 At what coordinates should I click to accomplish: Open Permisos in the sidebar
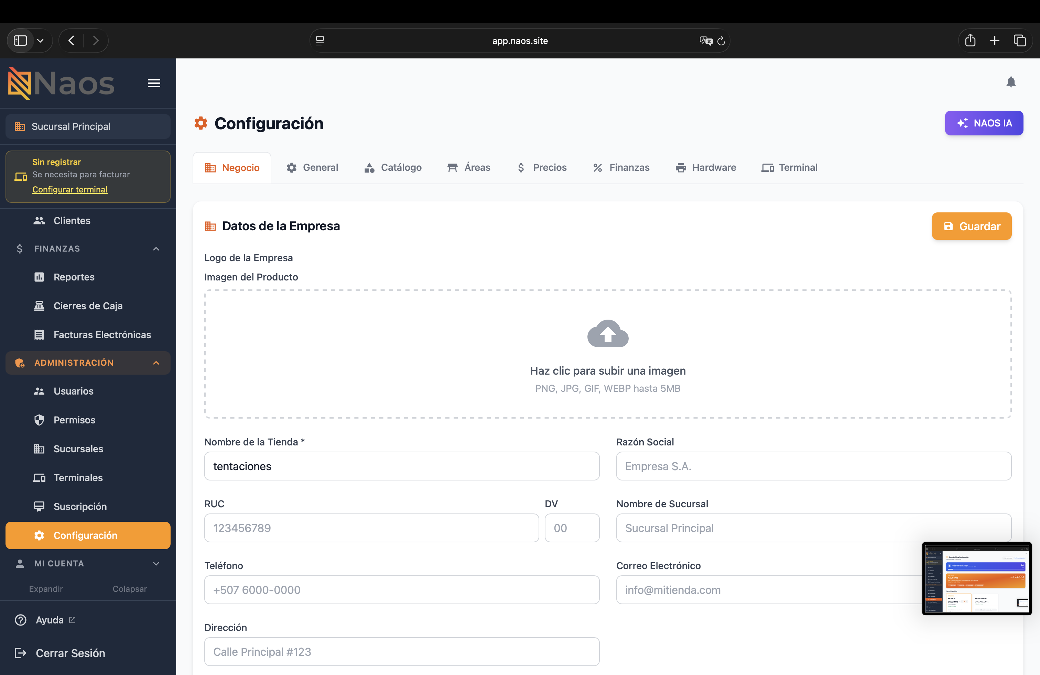88,420
